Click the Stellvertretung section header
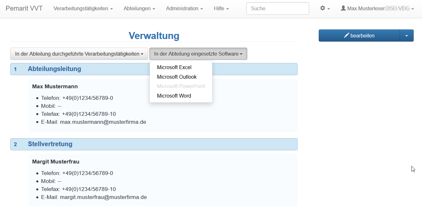Viewport: 422px width, 206px height. pos(50,144)
